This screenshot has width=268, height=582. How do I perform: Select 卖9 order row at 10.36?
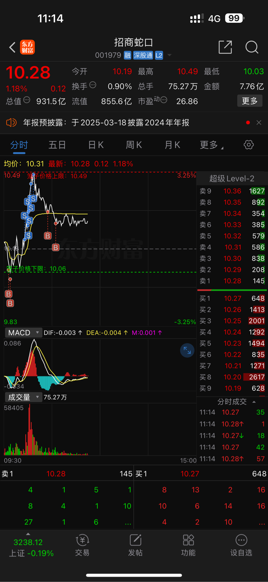pos(232,191)
